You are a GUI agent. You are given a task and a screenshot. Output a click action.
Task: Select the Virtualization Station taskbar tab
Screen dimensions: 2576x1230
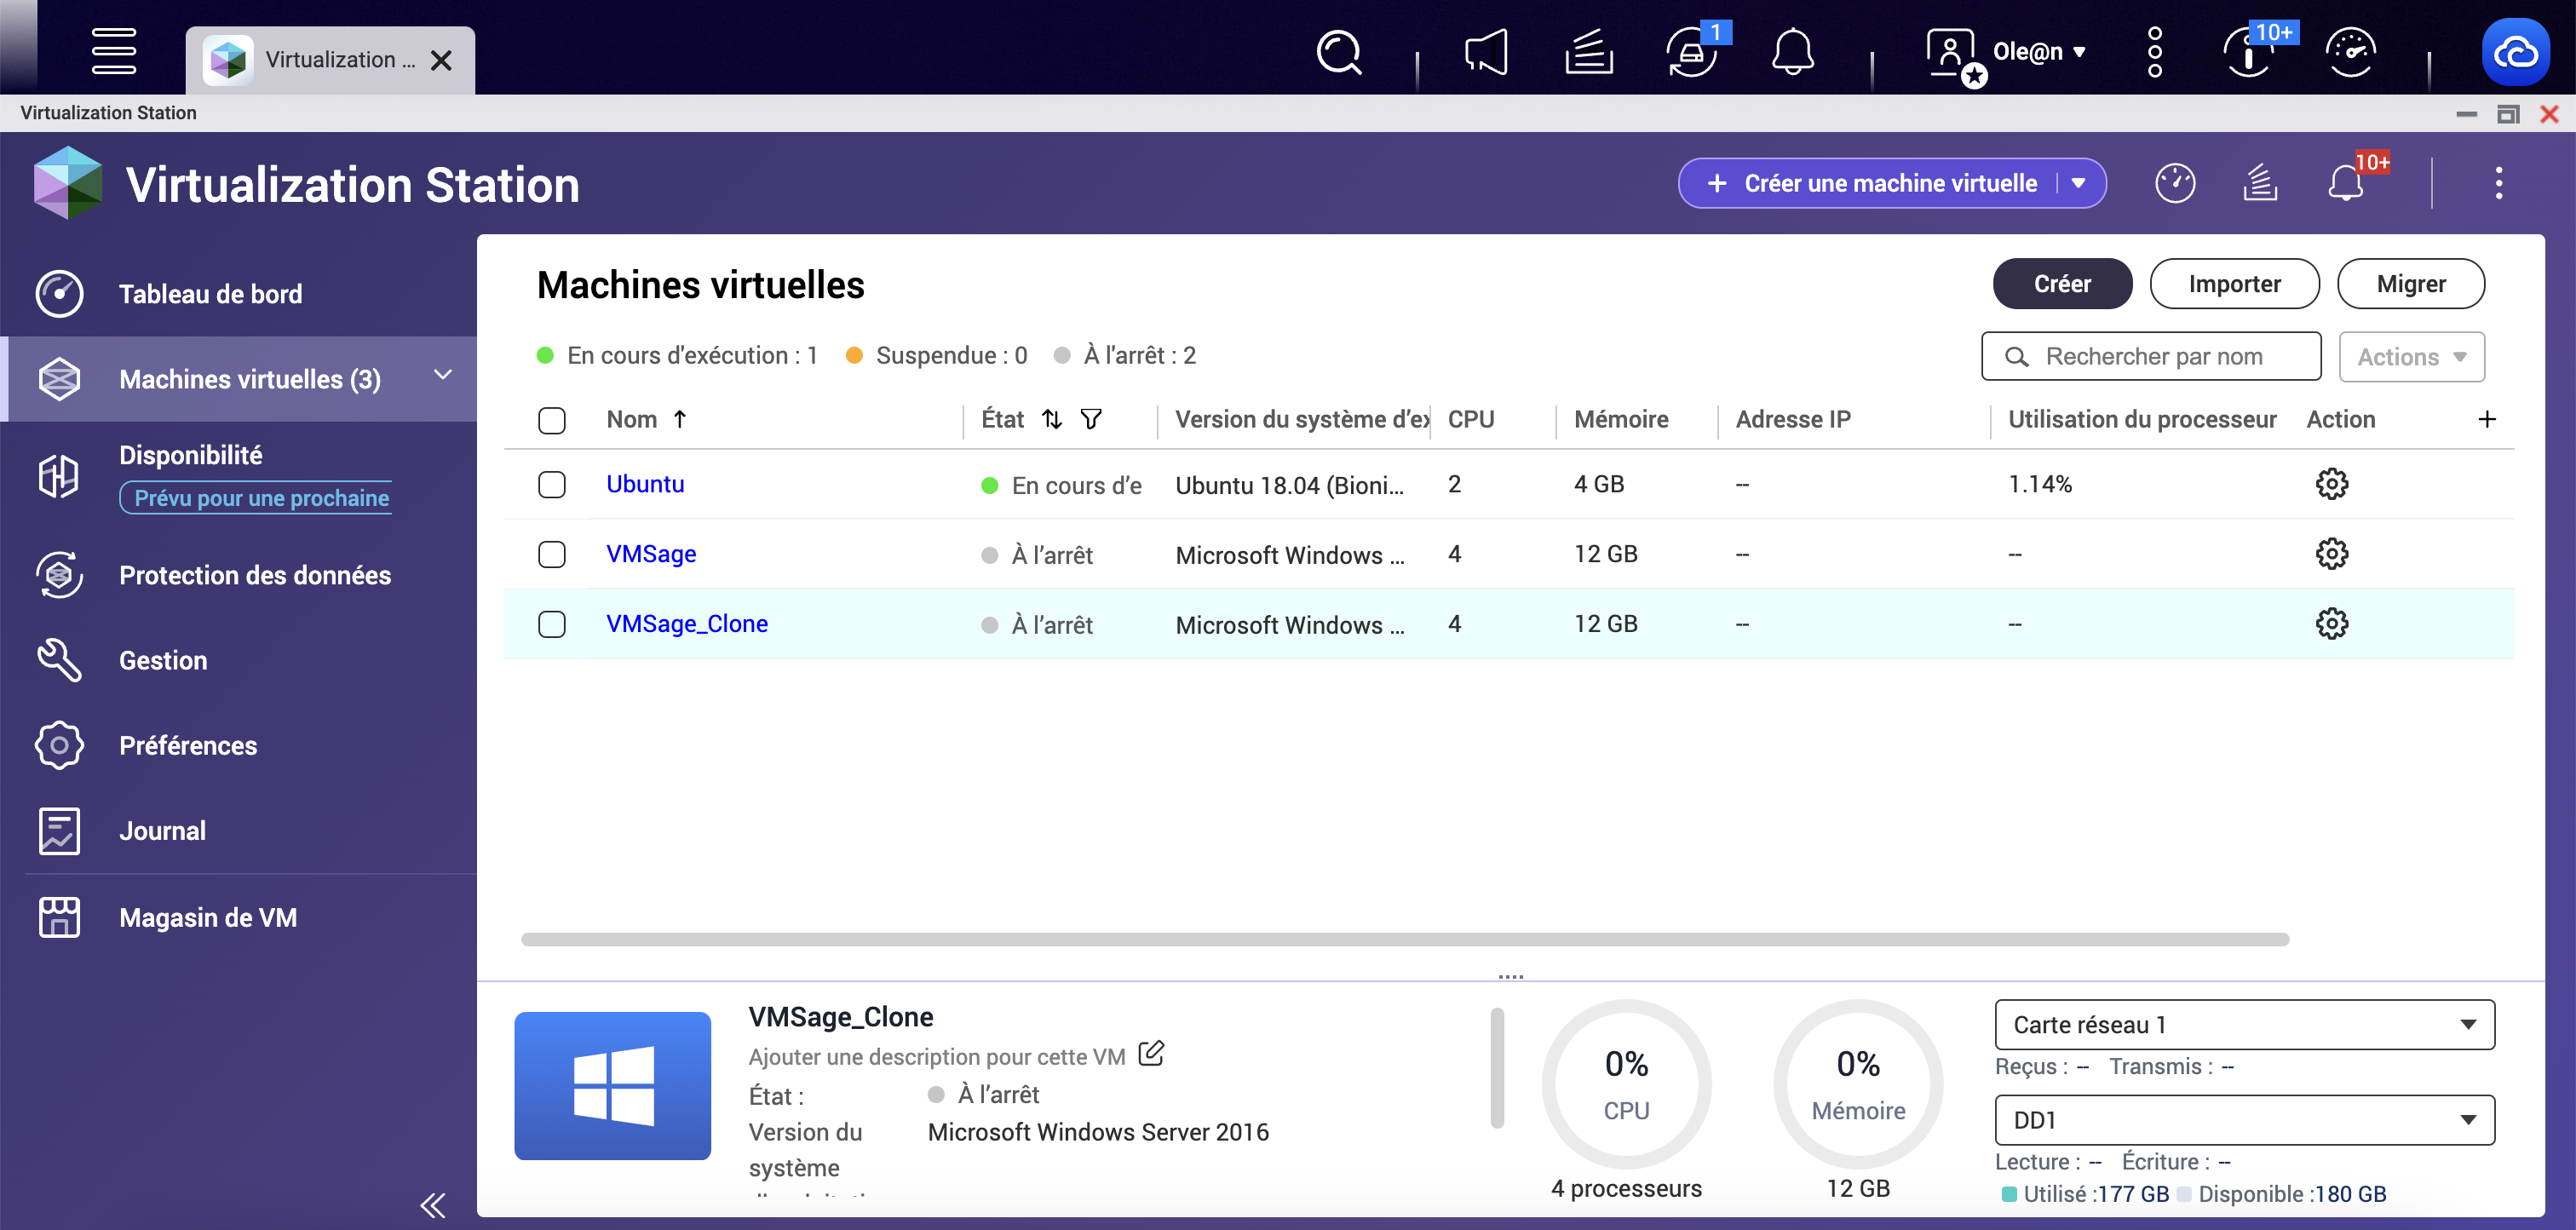click(x=330, y=60)
